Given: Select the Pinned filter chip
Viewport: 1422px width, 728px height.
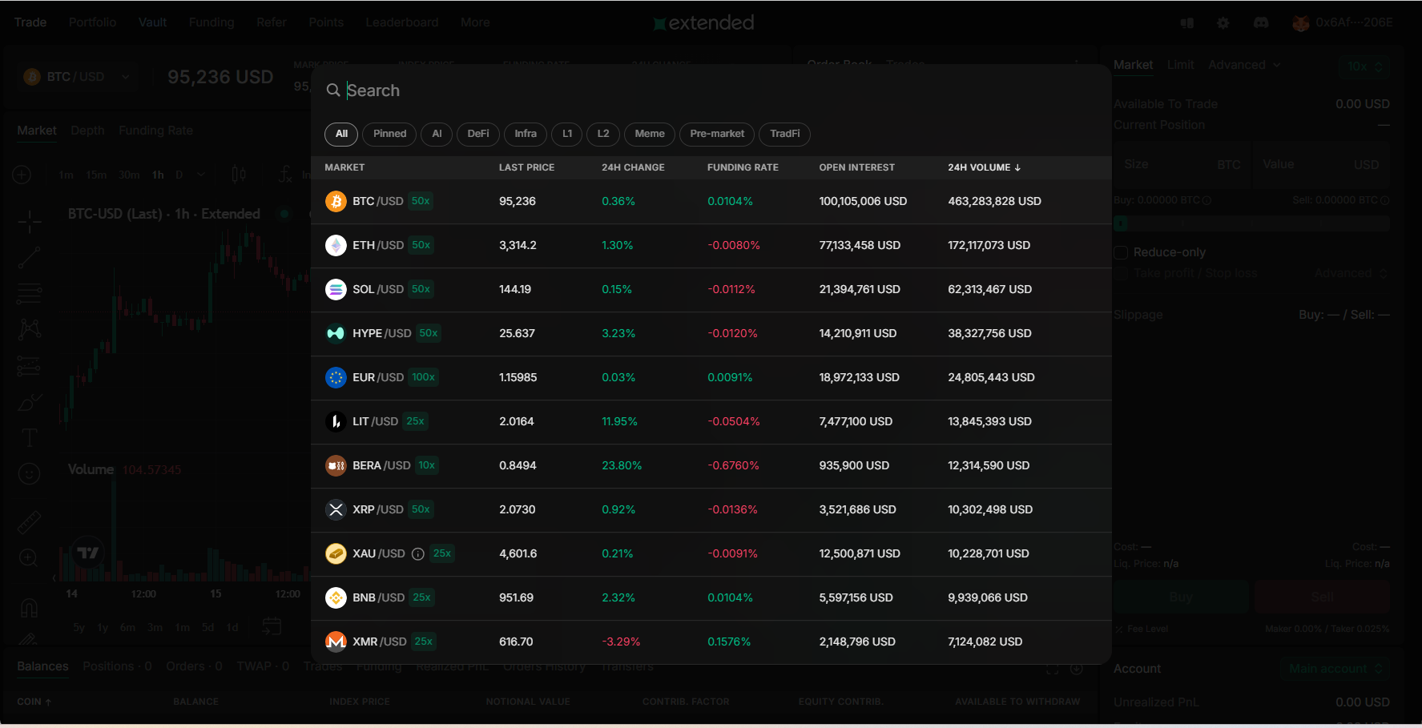Looking at the screenshot, I should (389, 134).
